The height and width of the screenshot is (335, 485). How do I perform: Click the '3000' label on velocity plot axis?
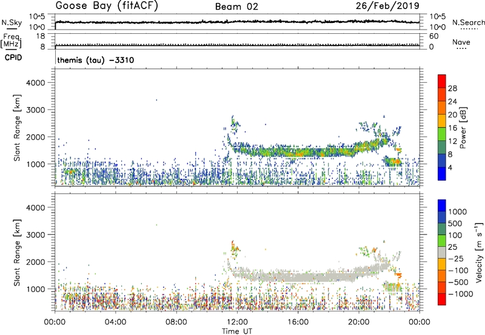click(x=36, y=235)
